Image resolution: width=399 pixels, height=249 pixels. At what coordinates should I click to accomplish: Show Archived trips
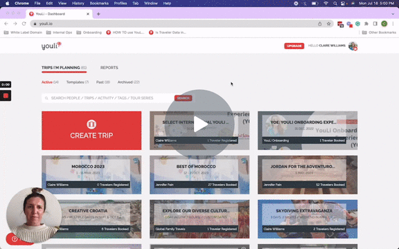point(129,82)
